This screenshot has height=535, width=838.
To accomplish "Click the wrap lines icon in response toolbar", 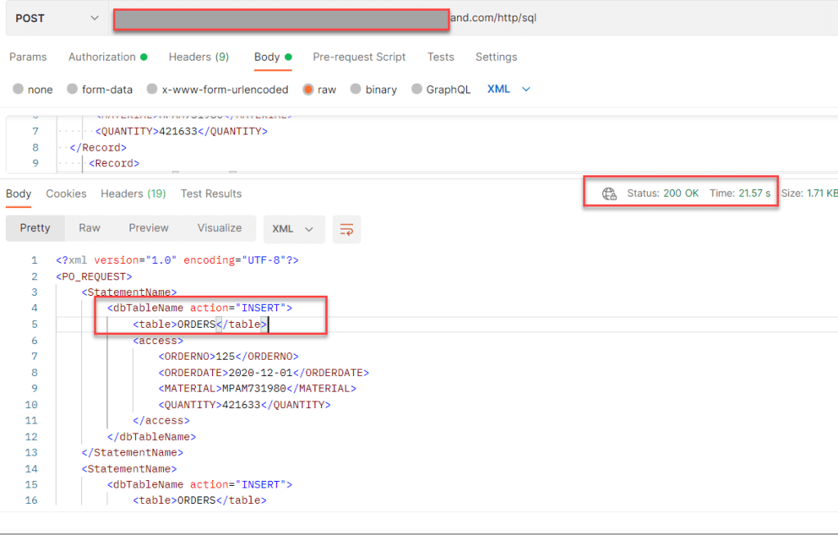I will pyautogui.click(x=347, y=229).
